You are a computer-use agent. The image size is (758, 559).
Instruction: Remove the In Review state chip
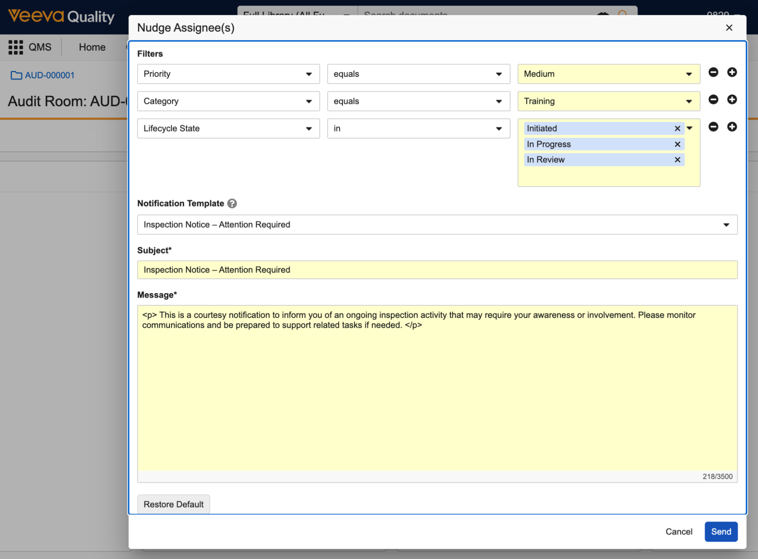pos(677,160)
